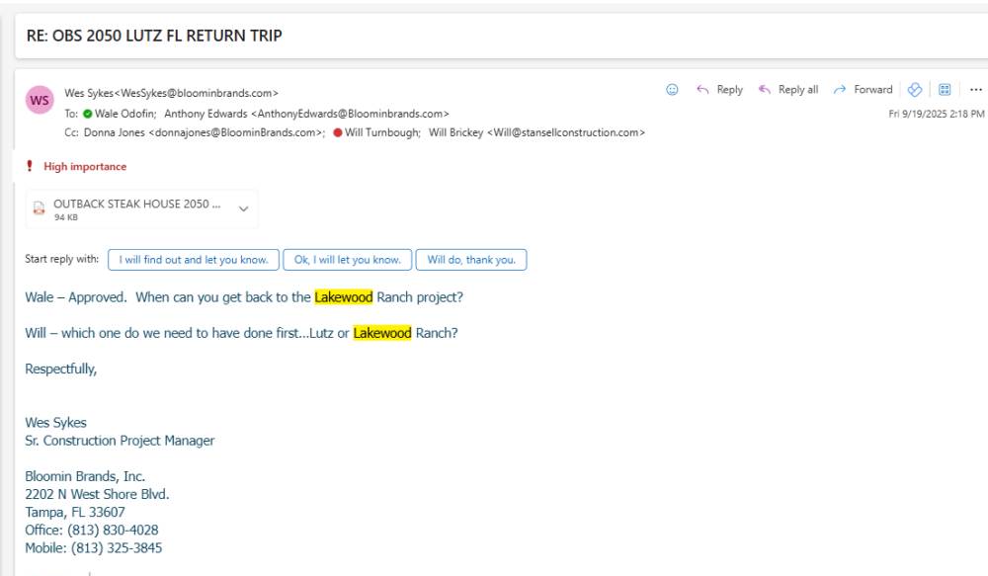The image size is (988, 576).
Task: Click Wale Odofin's green presence indicator
Action: point(88,114)
